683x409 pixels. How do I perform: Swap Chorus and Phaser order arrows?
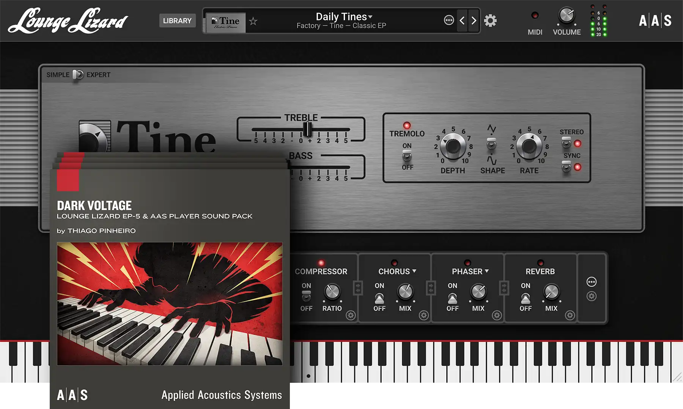431,288
